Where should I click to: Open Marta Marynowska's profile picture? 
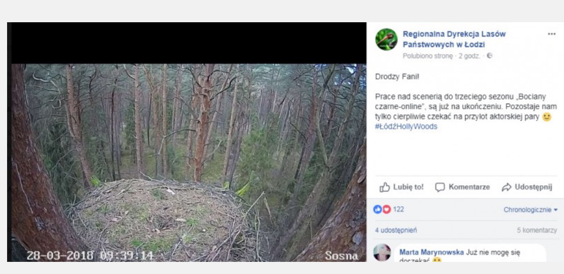click(382, 253)
